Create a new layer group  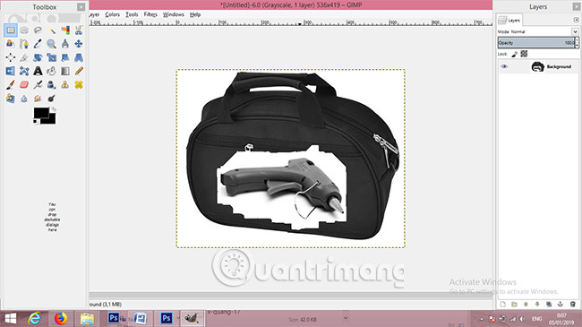pyautogui.click(x=514, y=305)
